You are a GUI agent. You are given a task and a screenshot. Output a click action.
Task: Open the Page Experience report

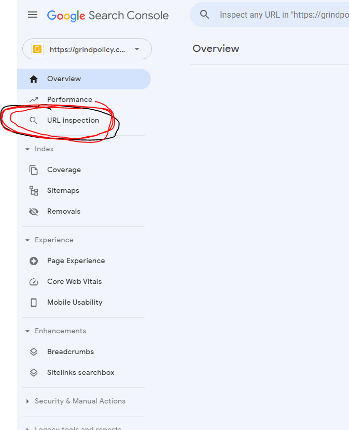(76, 261)
